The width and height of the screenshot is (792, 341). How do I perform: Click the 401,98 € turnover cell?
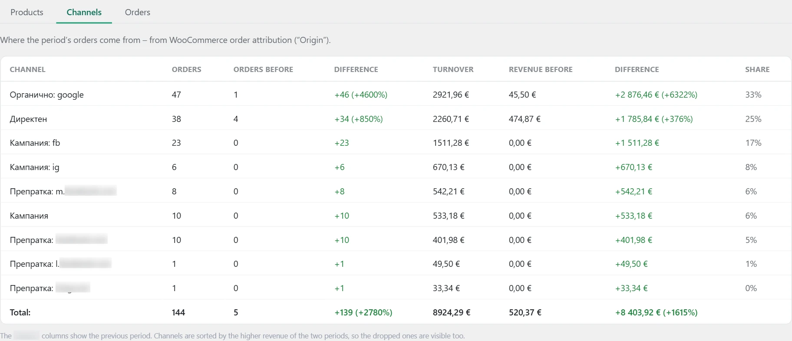coord(449,240)
